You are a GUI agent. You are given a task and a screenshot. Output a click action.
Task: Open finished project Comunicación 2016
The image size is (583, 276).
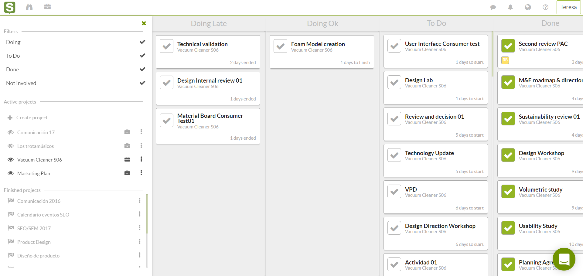39,201
